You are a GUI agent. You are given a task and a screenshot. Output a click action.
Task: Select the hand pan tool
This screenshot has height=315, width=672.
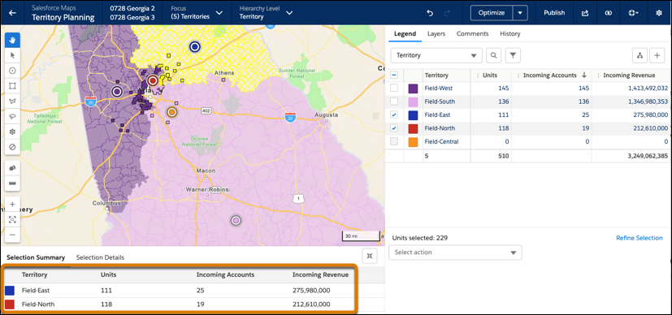coord(12,41)
